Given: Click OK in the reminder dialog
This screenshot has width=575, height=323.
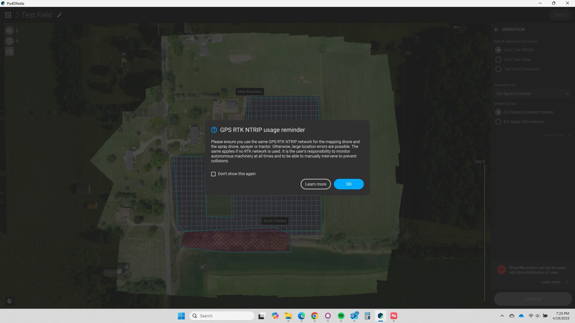Looking at the screenshot, I should [x=349, y=184].
